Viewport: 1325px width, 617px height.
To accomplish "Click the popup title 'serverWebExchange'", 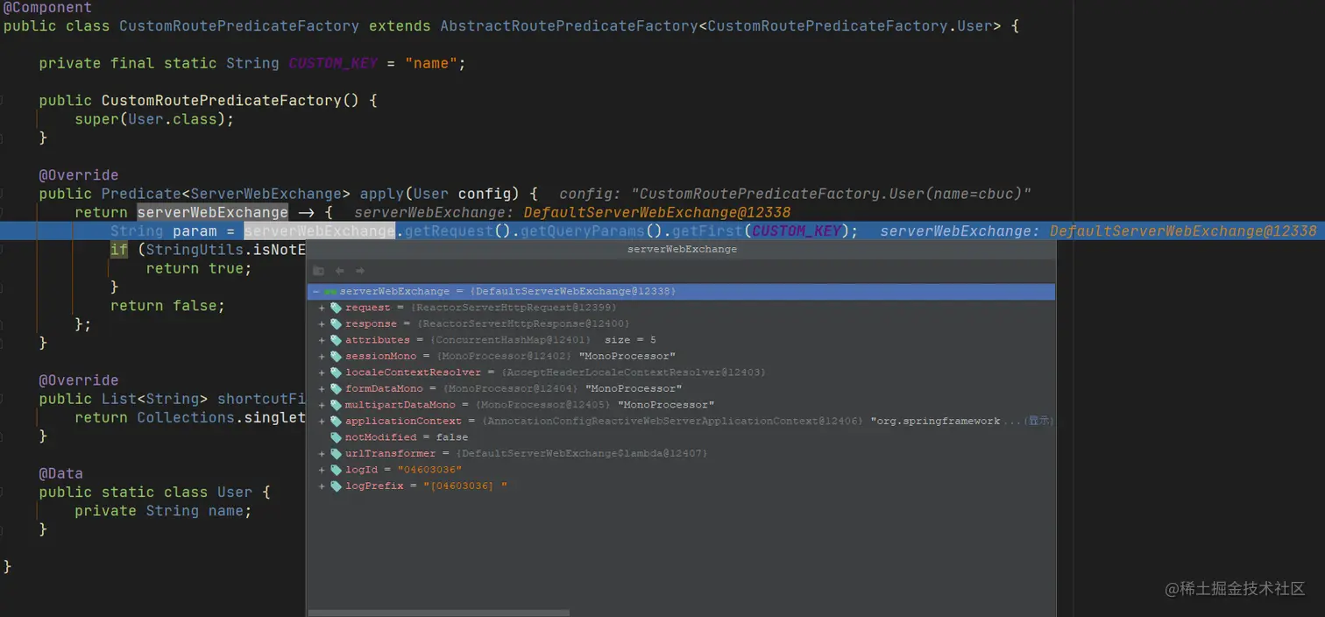I will pyautogui.click(x=682, y=249).
